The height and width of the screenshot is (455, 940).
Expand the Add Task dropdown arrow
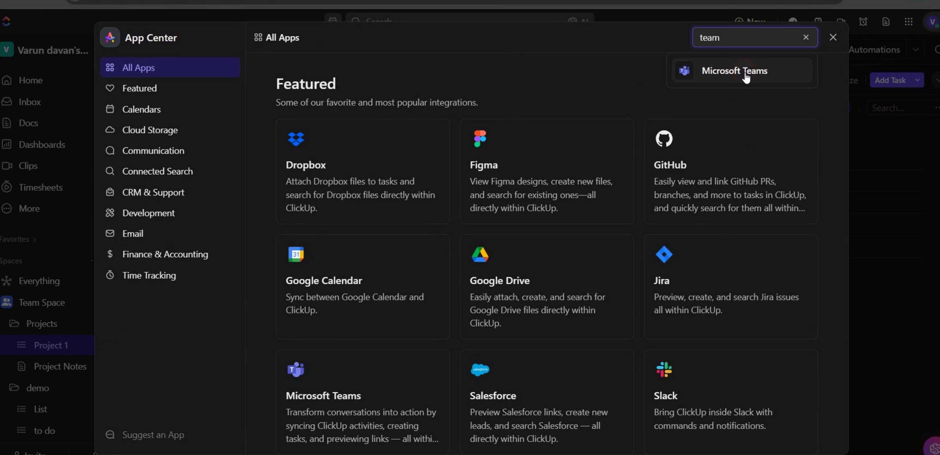click(x=917, y=80)
